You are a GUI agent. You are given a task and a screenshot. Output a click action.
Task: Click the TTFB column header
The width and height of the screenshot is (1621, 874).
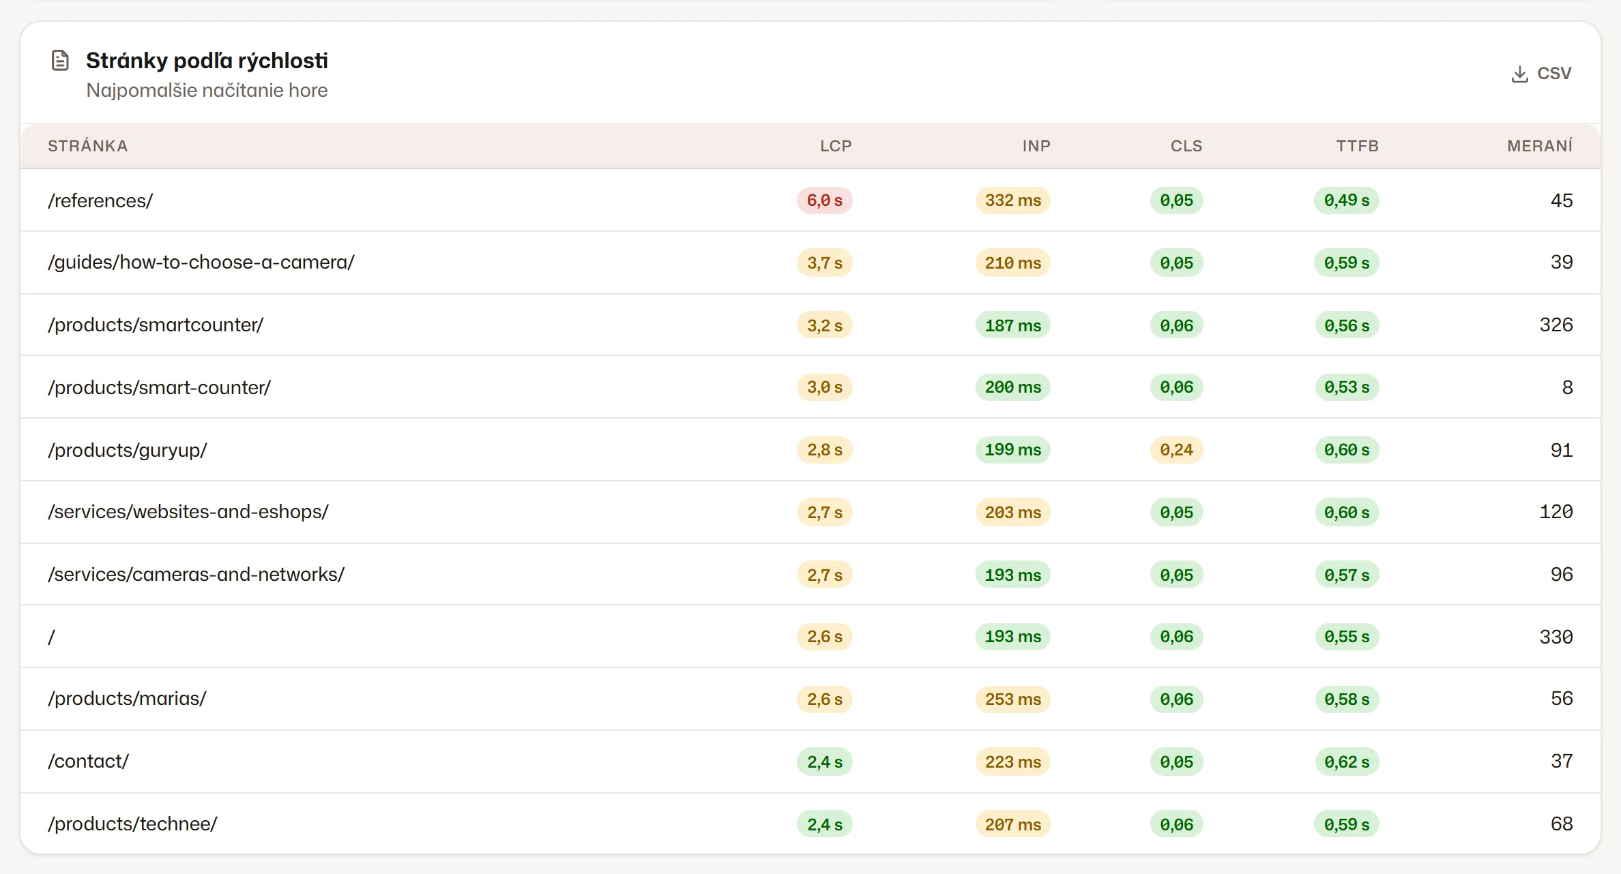1358,146
